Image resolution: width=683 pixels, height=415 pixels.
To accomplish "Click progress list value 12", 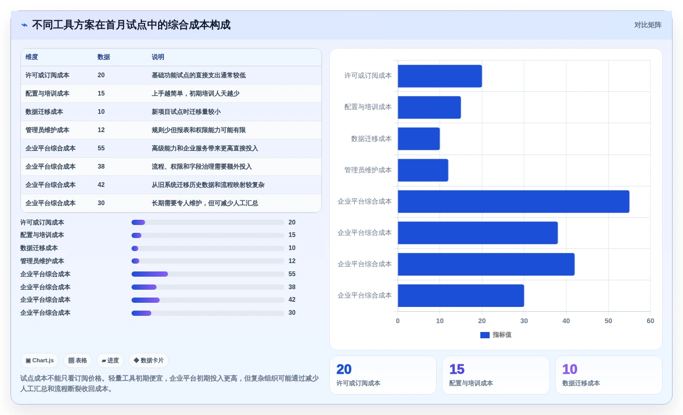I will click(292, 261).
